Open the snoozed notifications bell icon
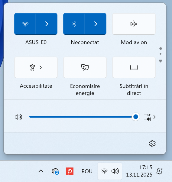Image resolution: width=172 pixels, height=182 pixels. [160, 171]
